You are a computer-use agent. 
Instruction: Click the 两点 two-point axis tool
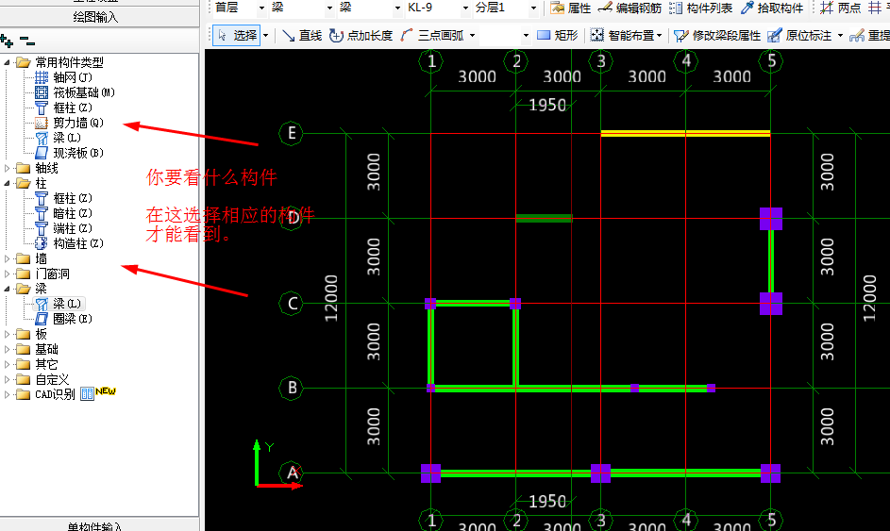(841, 8)
